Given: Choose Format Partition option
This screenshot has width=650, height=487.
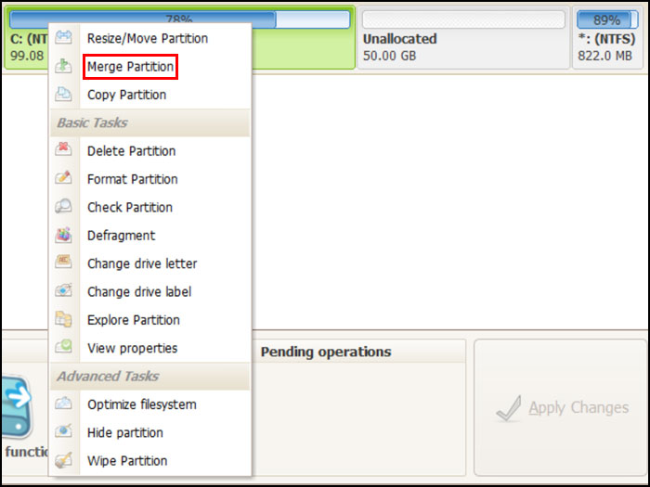Looking at the screenshot, I should tap(150, 179).
